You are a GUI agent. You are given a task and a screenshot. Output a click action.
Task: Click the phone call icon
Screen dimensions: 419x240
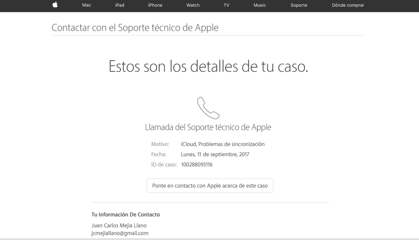[208, 108]
